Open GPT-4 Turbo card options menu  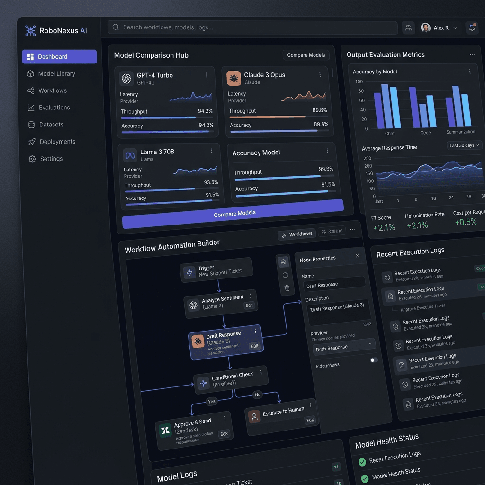(x=207, y=75)
